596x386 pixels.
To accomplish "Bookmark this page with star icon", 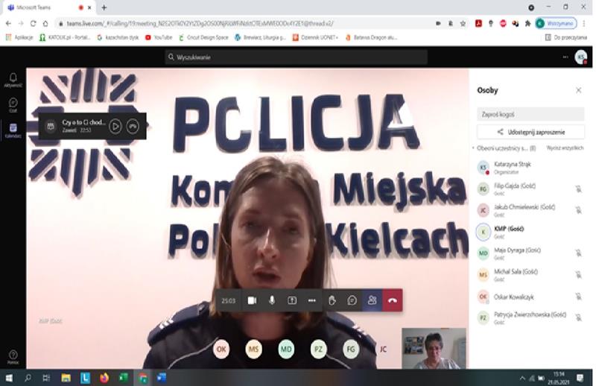I will 463,24.
